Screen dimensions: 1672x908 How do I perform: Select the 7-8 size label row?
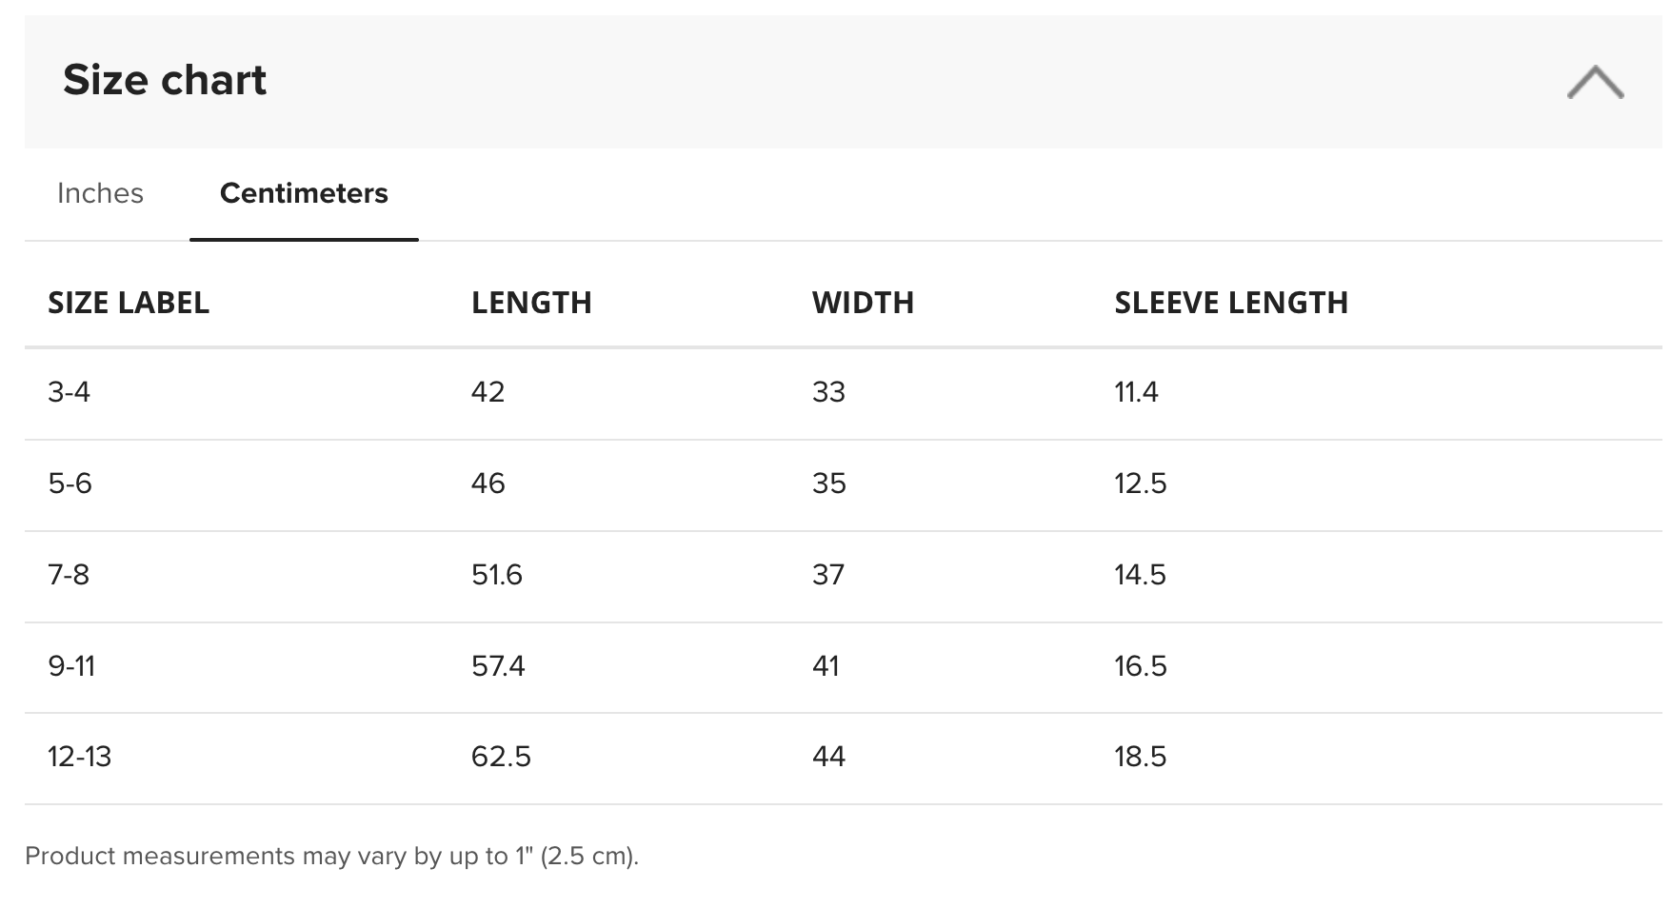[843, 576]
